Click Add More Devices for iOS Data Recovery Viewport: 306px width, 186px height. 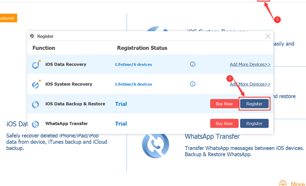(250, 64)
